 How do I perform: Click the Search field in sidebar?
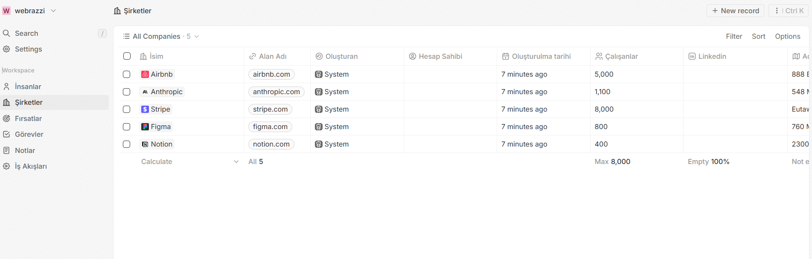point(55,33)
